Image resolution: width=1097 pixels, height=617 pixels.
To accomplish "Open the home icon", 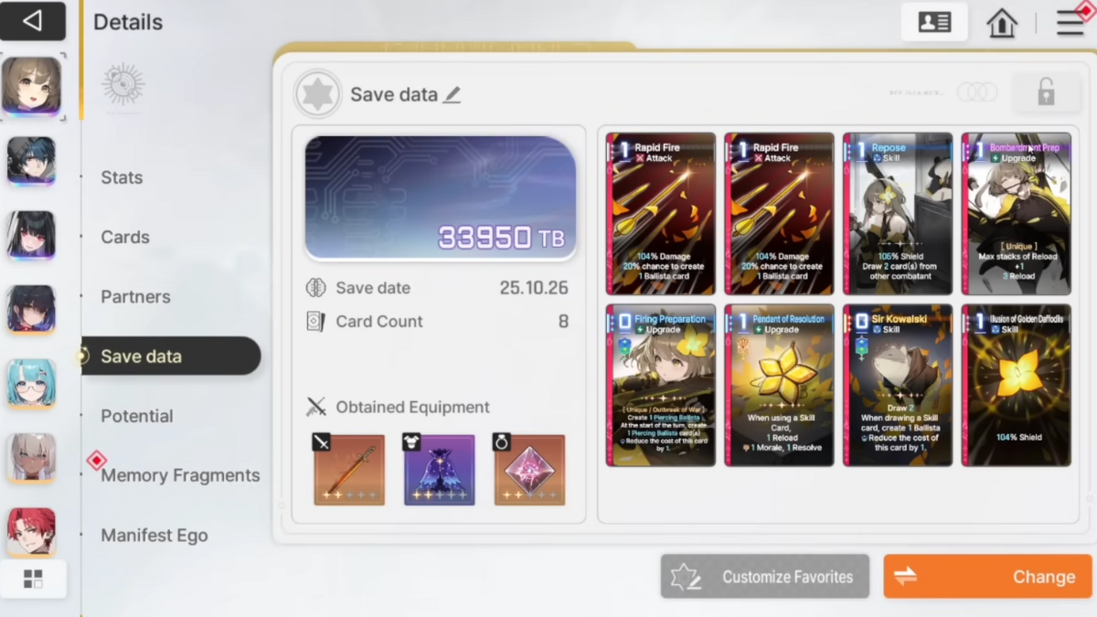I will 1002,23.
